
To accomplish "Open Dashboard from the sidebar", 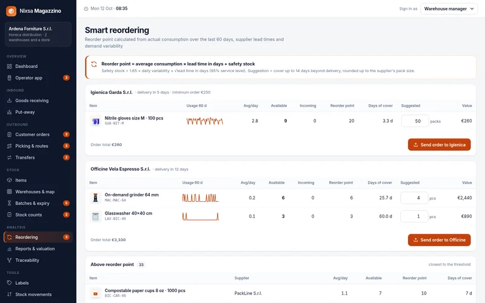I will pos(38,66).
